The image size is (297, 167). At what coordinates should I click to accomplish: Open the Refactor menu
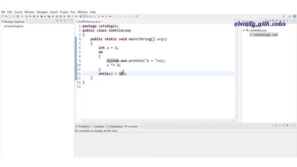tap(30, 12)
